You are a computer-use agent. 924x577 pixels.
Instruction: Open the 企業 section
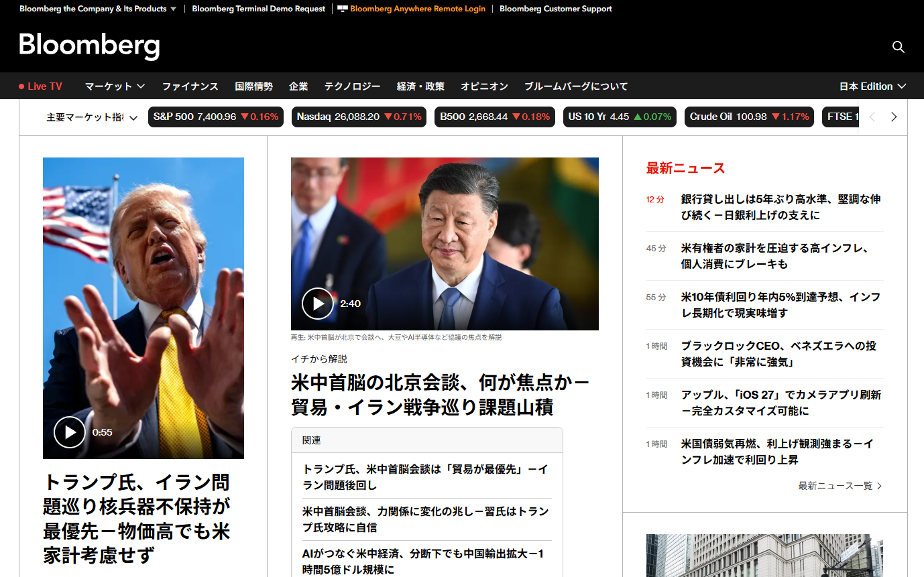(298, 86)
